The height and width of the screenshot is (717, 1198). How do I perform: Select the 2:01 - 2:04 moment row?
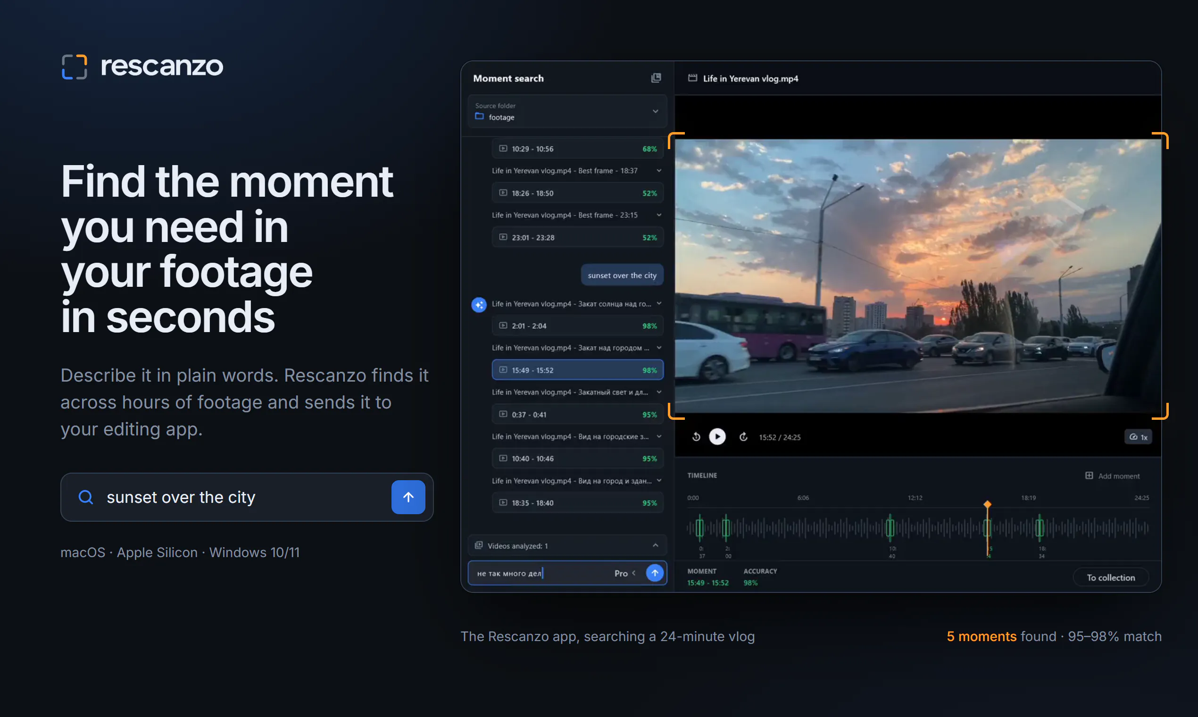pyautogui.click(x=577, y=326)
